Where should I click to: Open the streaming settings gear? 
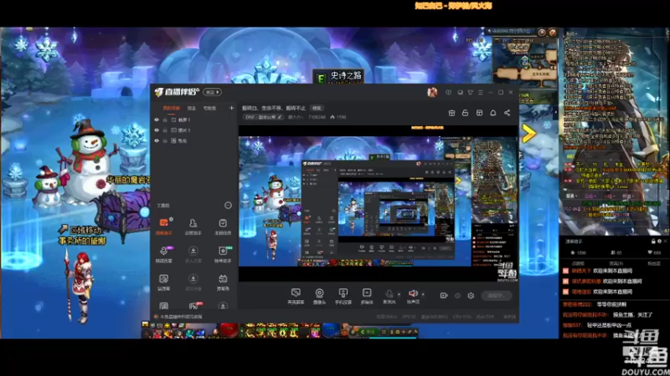click(471, 296)
